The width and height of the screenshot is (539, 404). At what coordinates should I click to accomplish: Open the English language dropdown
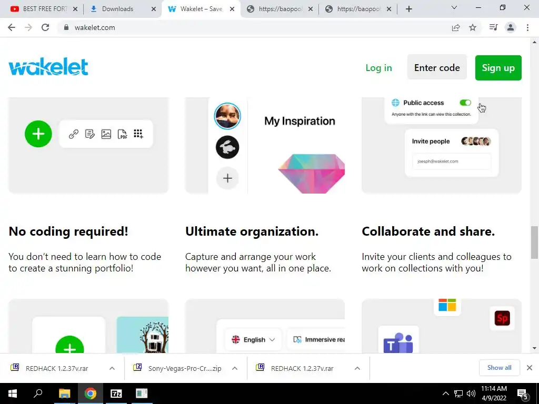click(253, 340)
